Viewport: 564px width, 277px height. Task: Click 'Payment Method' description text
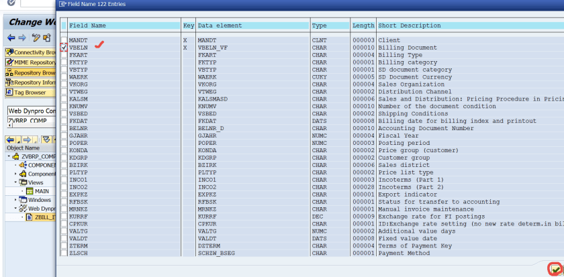[404, 253]
